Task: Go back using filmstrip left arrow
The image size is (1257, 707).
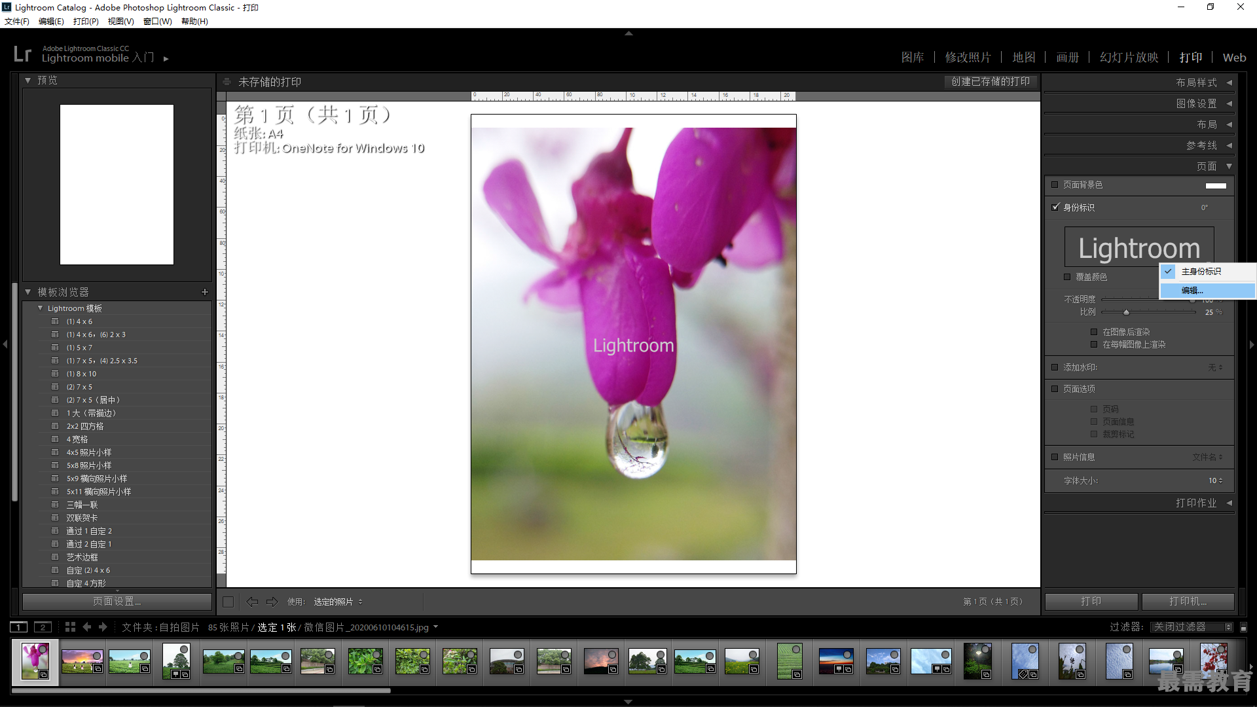Action: coord(87,627)
